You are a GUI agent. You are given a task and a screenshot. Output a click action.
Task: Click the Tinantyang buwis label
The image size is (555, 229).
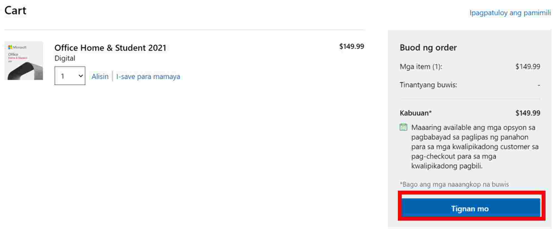(x=428, y=85)
